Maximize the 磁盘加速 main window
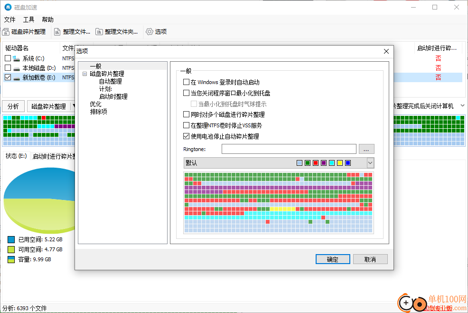This screenshot has width=468, height=313. click(435, 7)
